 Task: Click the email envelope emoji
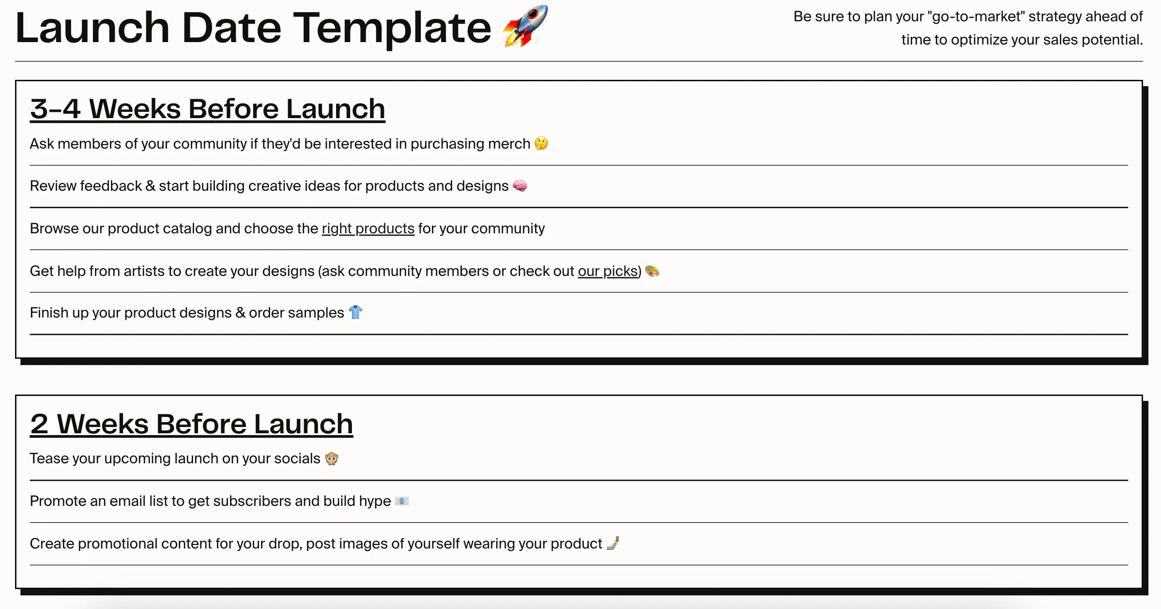click(x=402, y=501)
